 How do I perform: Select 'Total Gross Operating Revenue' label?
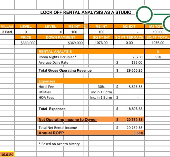click(65, 70)
